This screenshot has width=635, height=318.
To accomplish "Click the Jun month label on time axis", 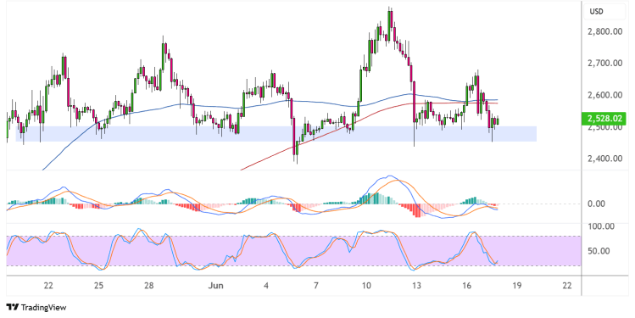I will [216, 286].
